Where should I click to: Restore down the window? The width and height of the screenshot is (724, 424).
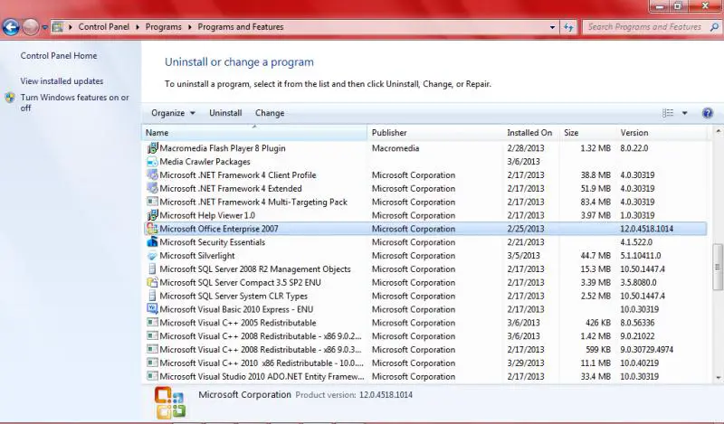(x=678, y=6)
